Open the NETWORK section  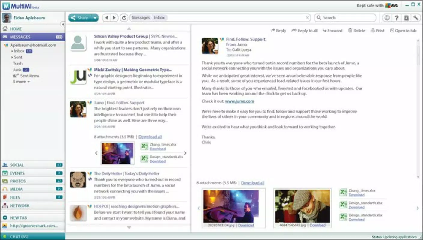[32, 206]
